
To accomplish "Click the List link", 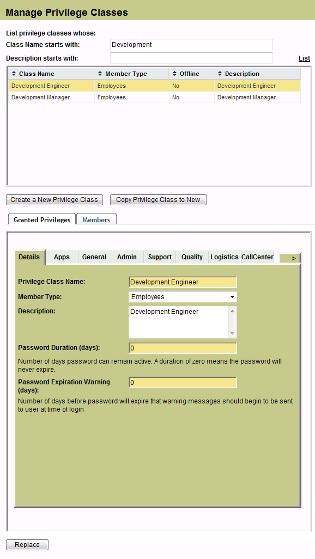I will tap(304, 58).
